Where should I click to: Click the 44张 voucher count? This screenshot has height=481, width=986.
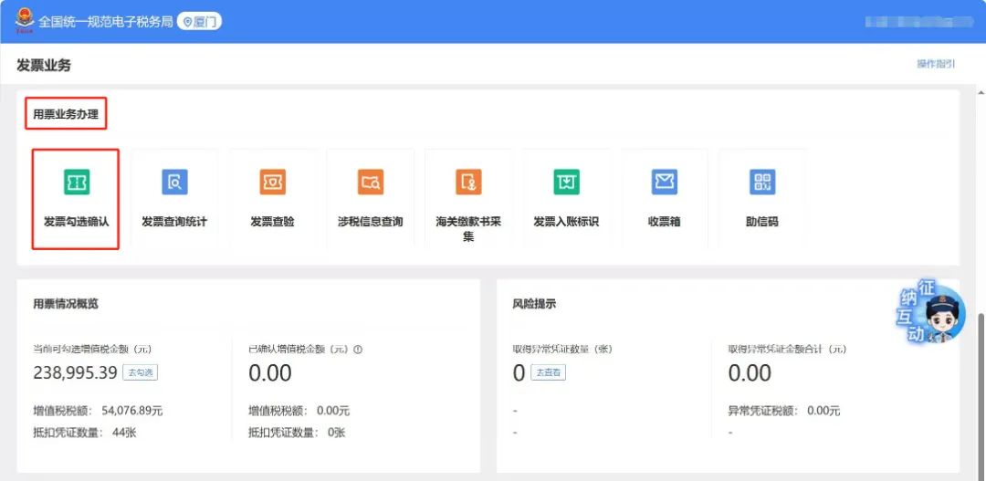(124, 432)
